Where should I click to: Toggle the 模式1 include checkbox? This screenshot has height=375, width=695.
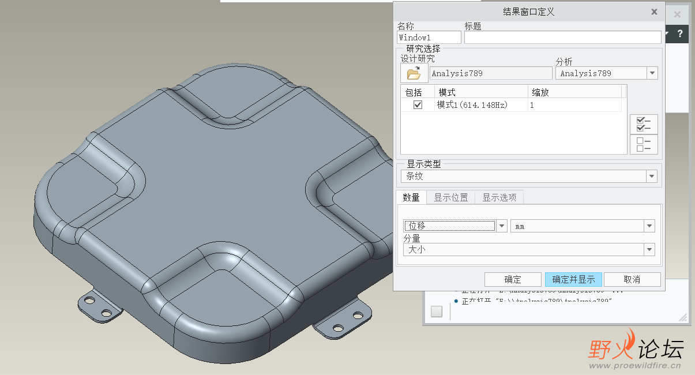418,105
